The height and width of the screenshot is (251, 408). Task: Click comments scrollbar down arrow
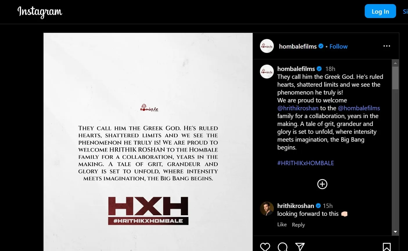point(395,232)
